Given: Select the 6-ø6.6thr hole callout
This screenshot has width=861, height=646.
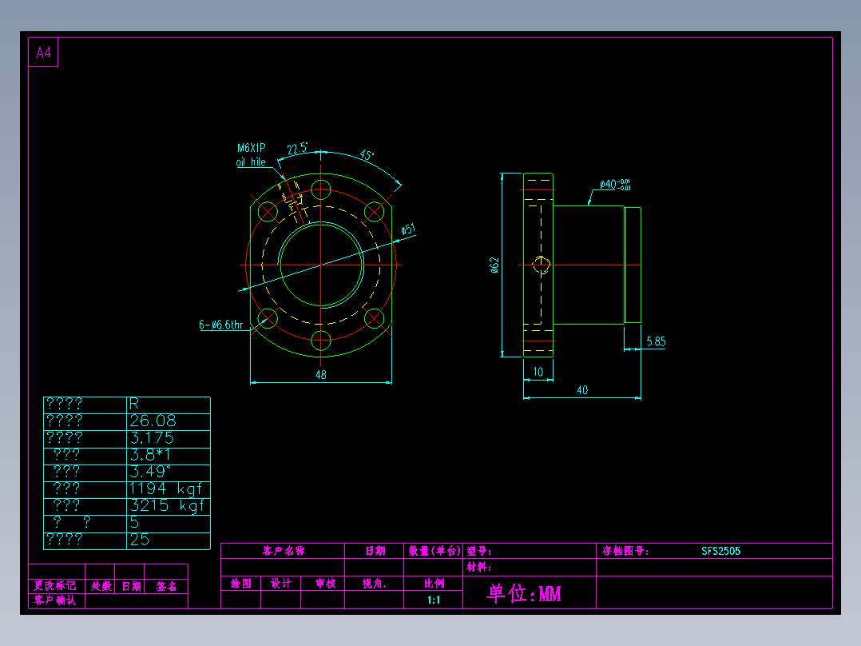Looking at the screenshot, I should tap(220, 325).
